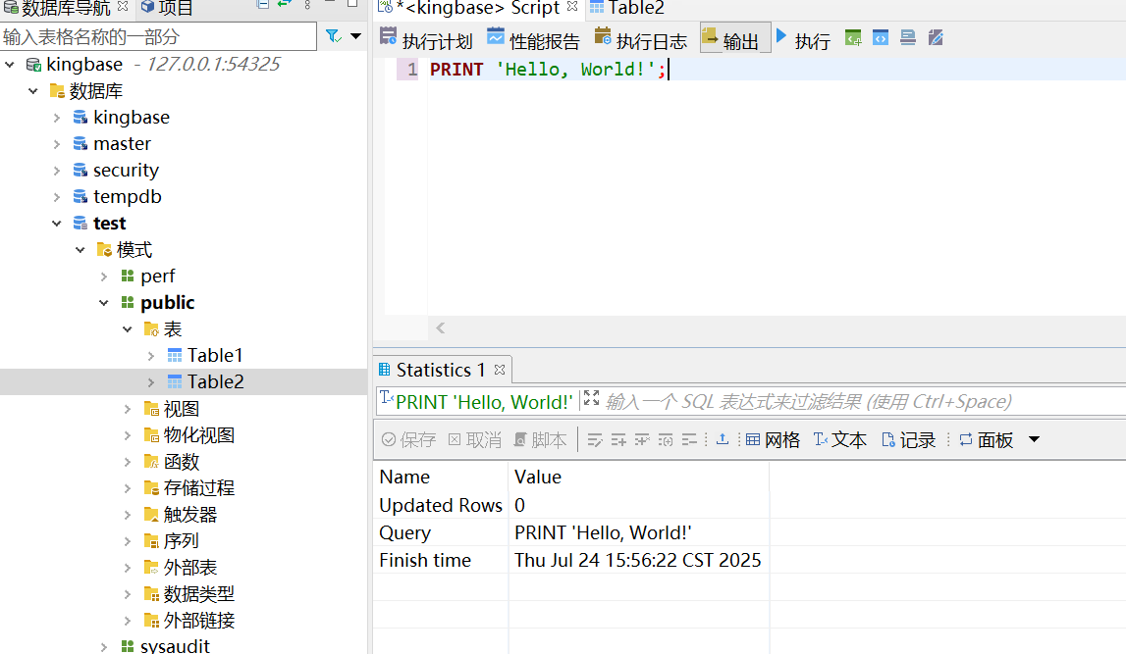Open the 执行日志 execution log
The image size is (1126, 654).
(x=641, y=39)
